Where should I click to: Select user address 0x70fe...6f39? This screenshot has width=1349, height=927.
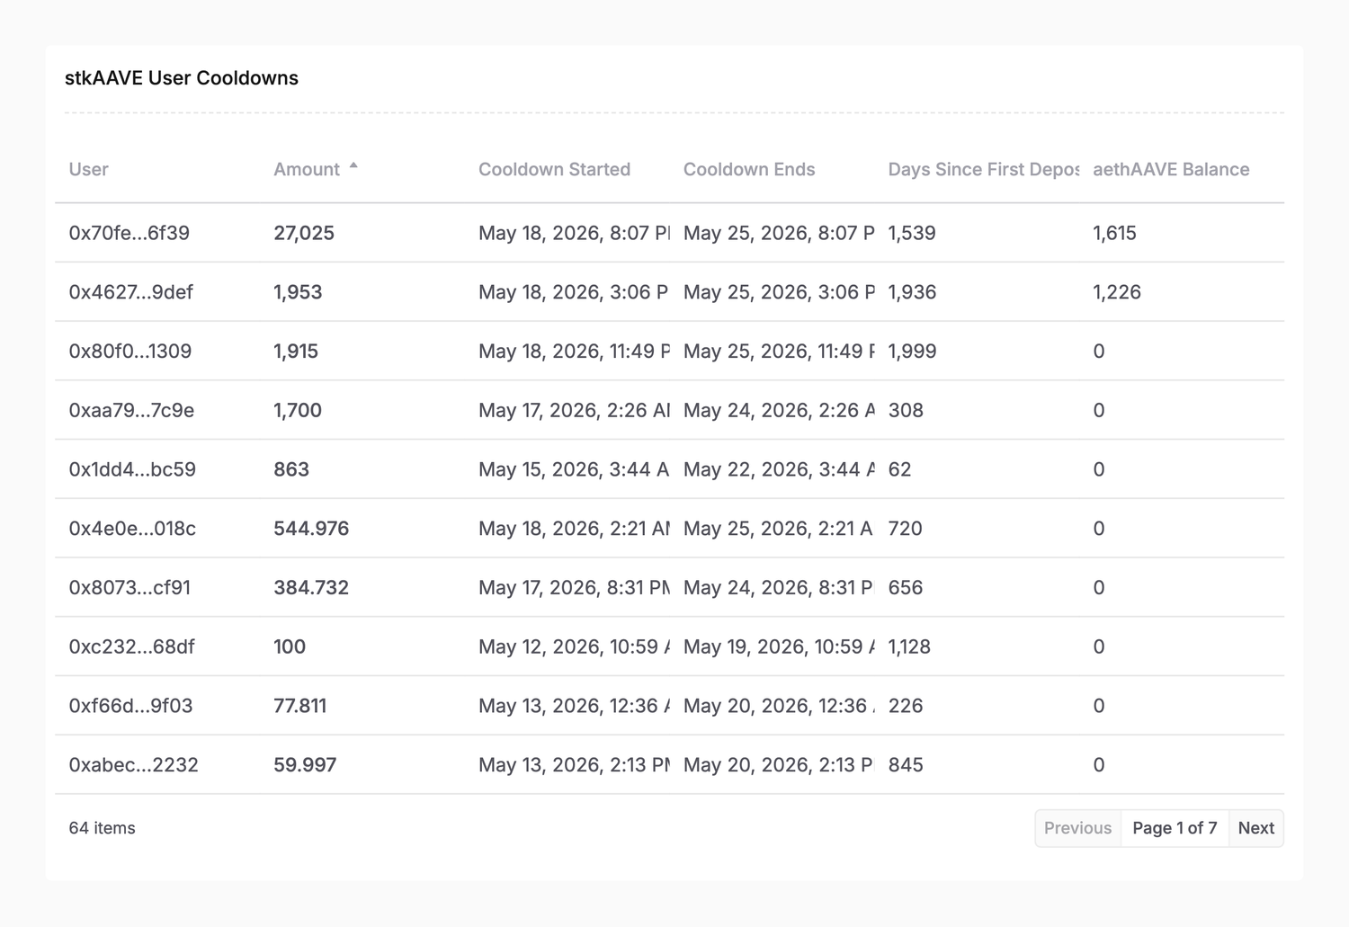tap(130, 233)
